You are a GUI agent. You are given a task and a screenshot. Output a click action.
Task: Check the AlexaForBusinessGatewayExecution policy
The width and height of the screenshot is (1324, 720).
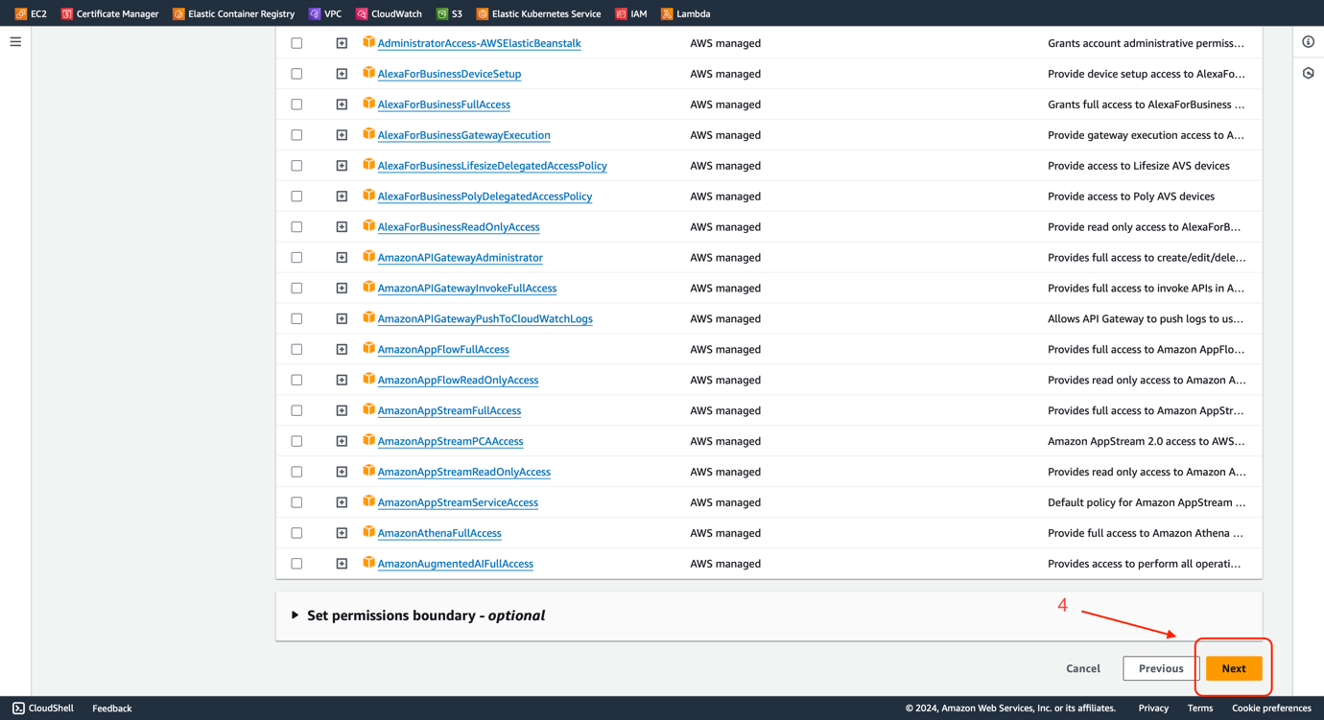coord(296,135)
